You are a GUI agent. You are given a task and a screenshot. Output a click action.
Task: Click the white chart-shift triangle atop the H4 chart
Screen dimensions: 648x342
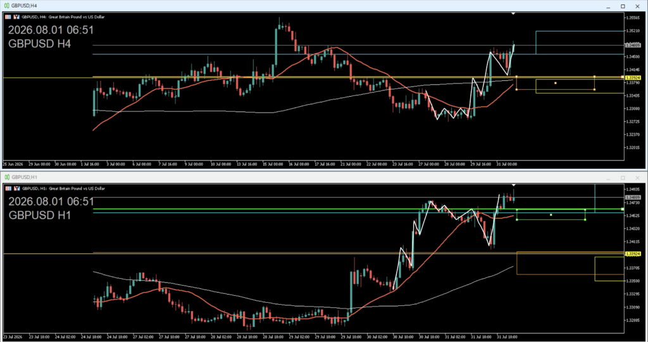(513, 14)
